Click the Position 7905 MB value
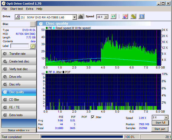The image size is (172, 140). [144, 124]
